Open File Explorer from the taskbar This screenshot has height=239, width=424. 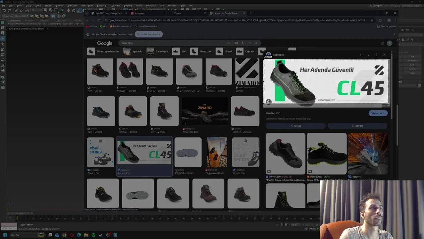[x=86, y=235]
